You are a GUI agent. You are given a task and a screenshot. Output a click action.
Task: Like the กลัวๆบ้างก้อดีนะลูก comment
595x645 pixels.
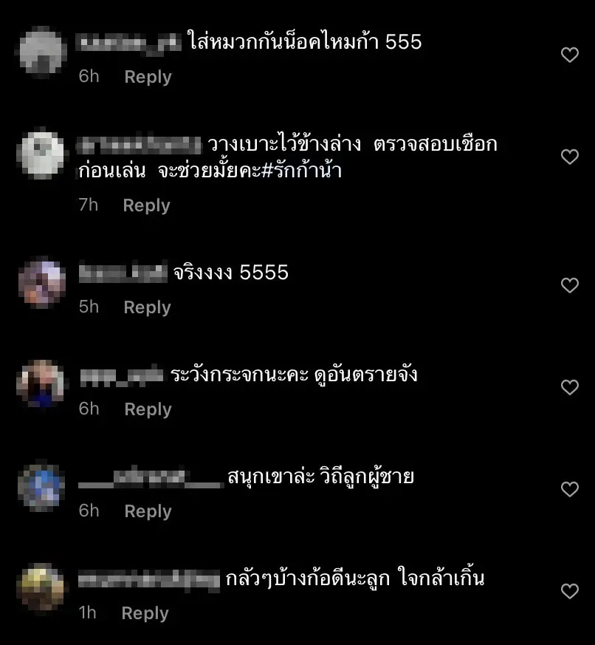(x=569, y=591)
